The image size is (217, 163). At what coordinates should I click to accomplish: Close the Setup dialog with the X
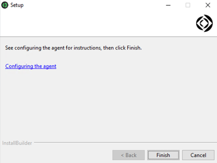point(208,5)
